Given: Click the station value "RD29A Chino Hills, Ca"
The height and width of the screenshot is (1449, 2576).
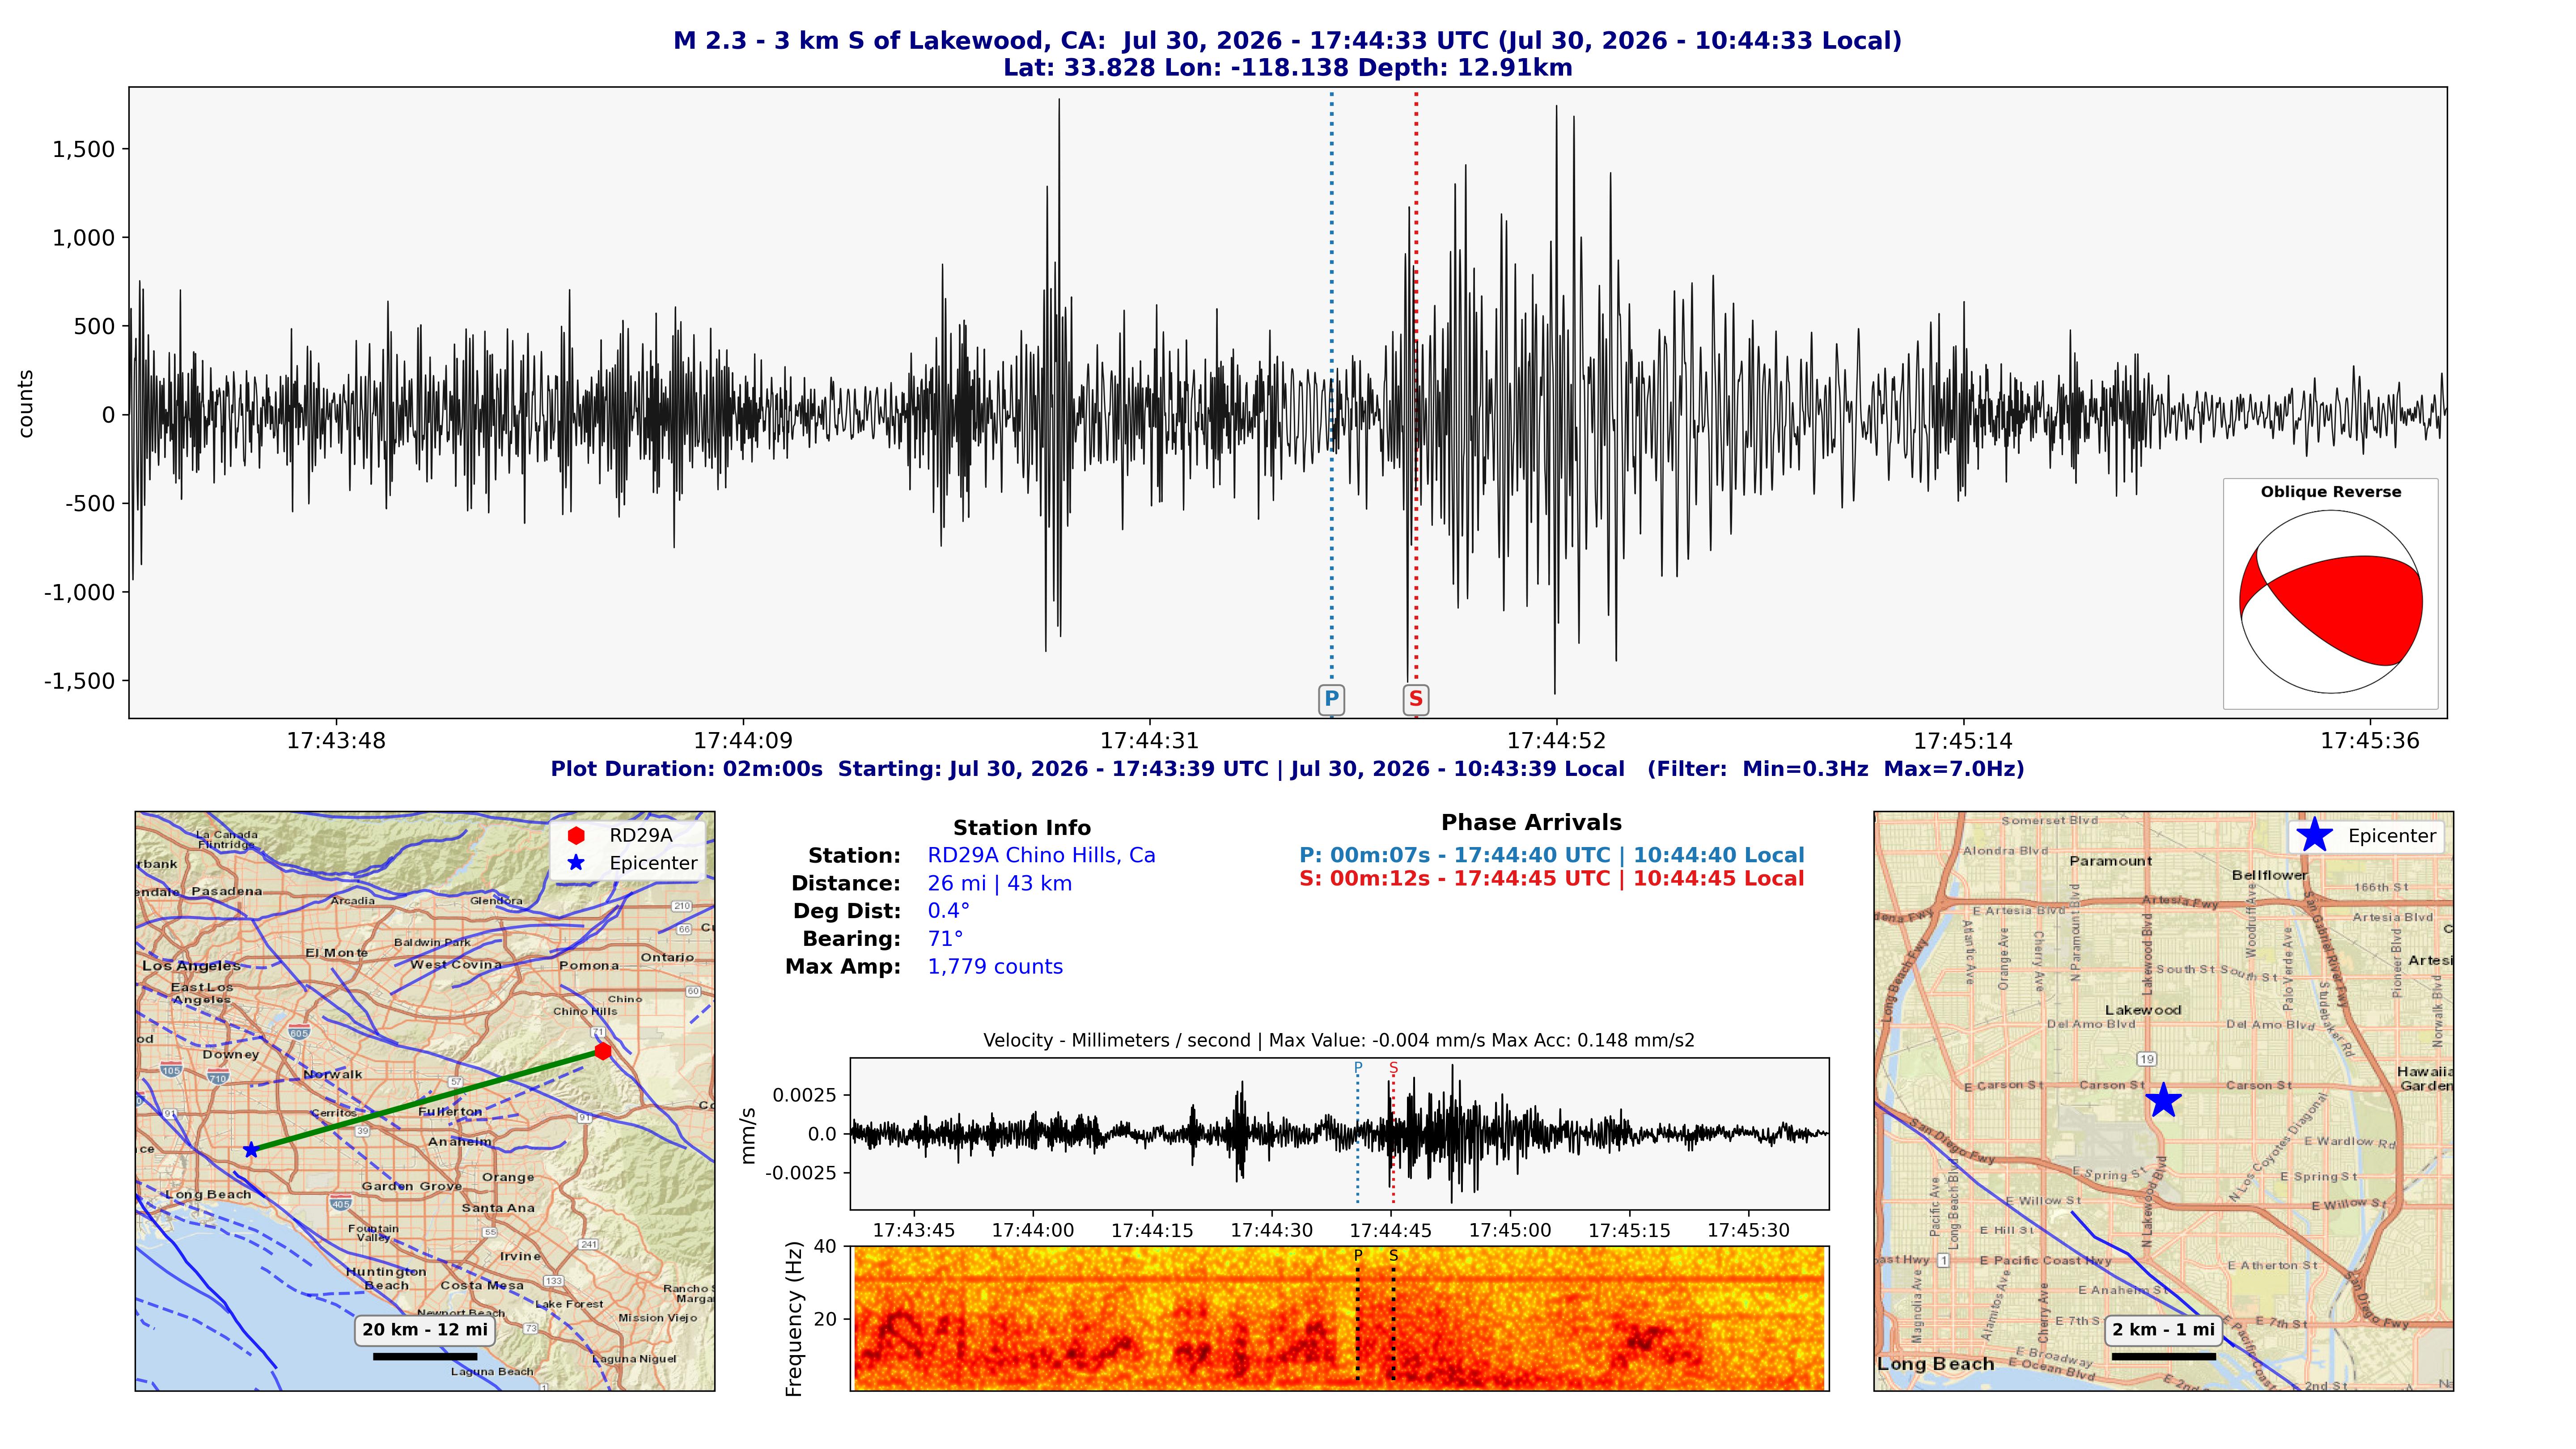Looking at the screenshot, I should (1041, 856).
